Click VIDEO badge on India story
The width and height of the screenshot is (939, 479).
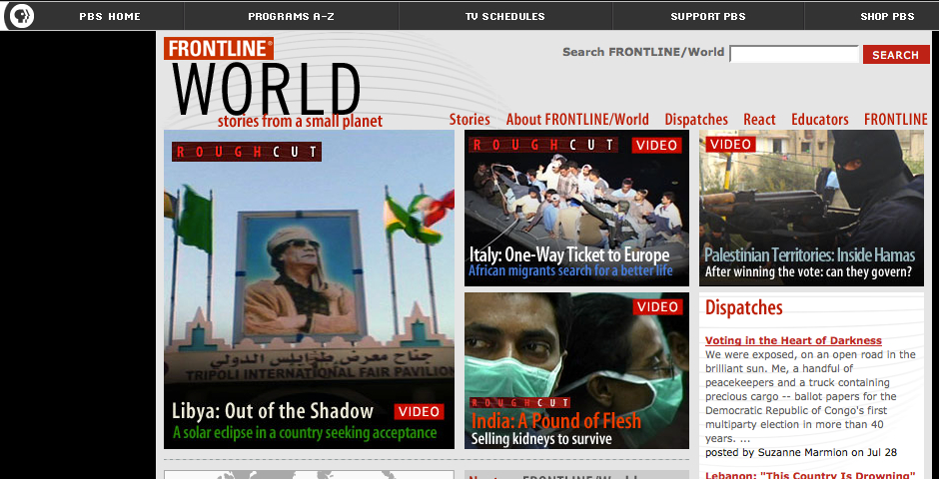click(x=657, y=306)
